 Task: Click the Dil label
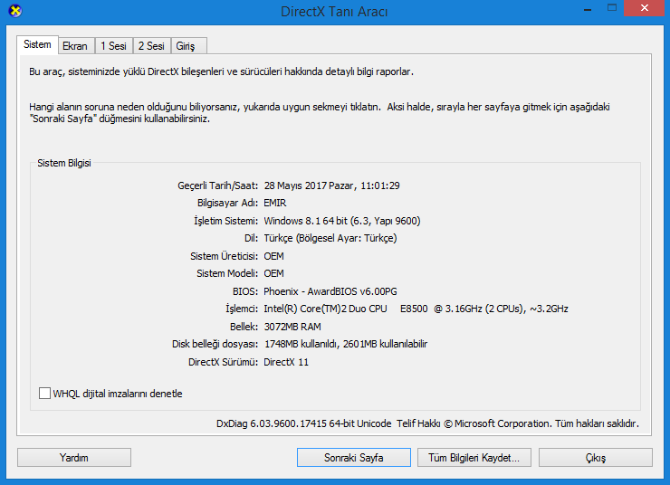click(x=252, y=238)
